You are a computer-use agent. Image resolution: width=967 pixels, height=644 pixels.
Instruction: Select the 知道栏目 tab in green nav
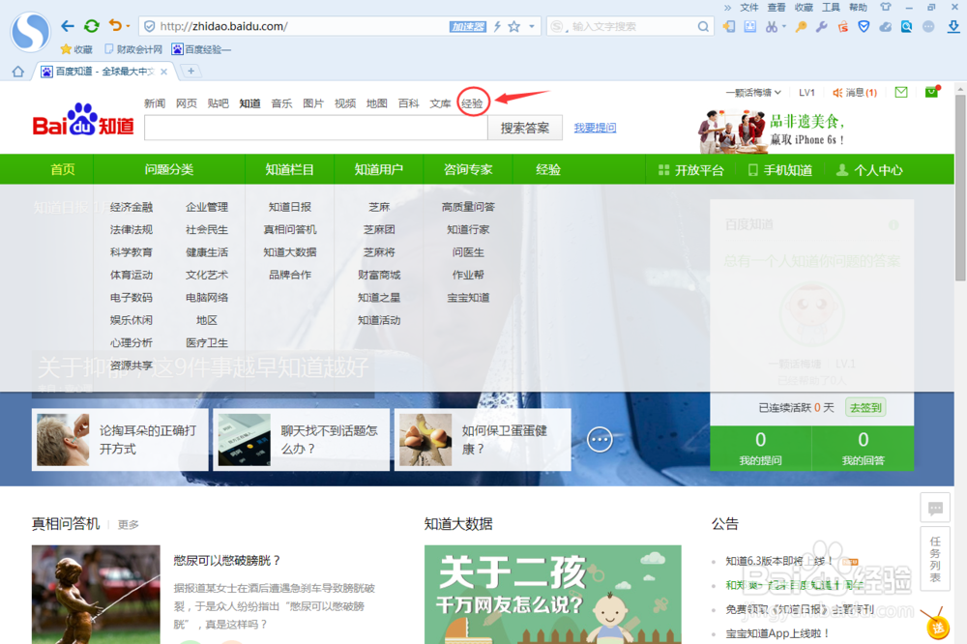click(289, 169)
